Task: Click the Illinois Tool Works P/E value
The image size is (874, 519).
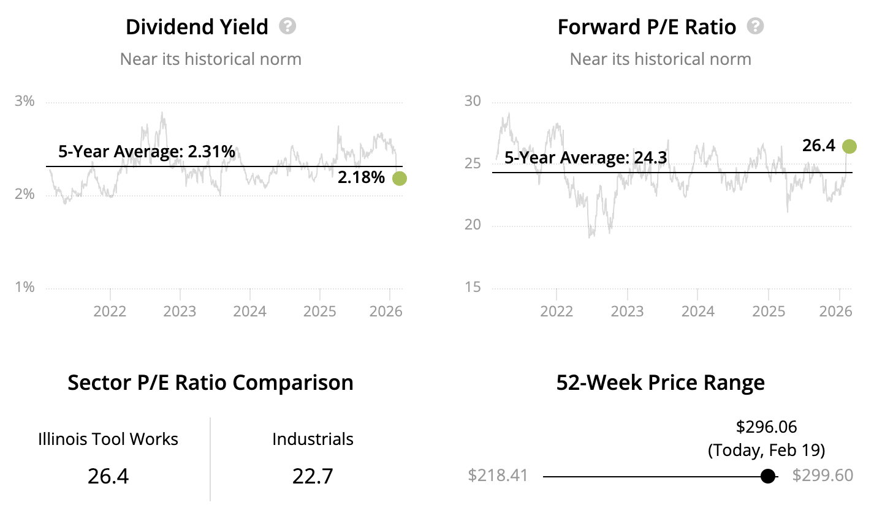Action: click(108, 476)
